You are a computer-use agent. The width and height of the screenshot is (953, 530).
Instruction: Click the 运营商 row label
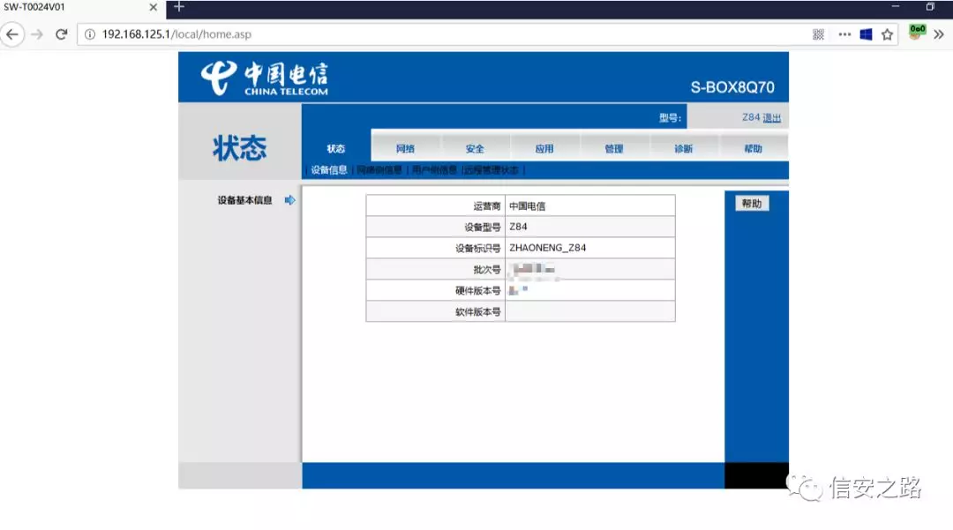487,205
